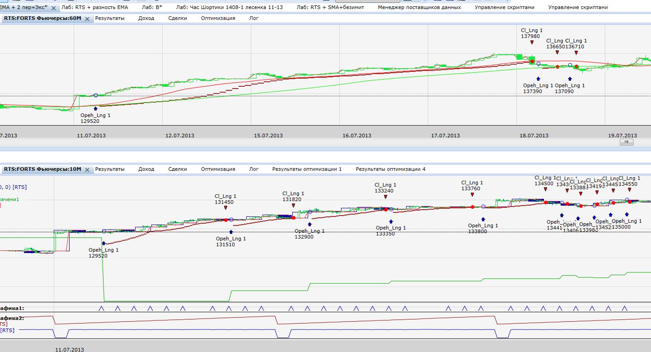The image size is (651, 352).
Task: Click the red Cl_Lng 133240 triangle marker
Action: [x=385, y=197]
